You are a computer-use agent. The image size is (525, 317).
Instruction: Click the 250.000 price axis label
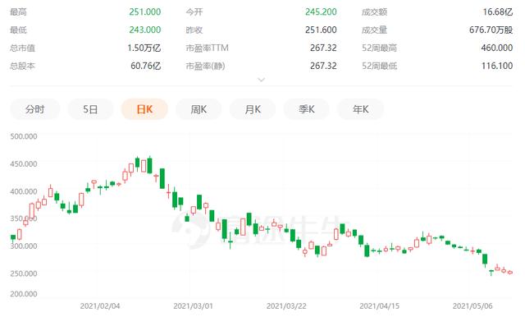coord(24,273)
